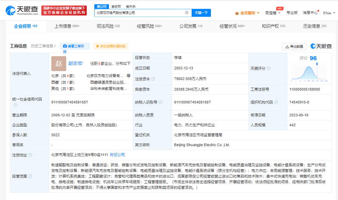Switch to the 企业背景 tab
The width and height of the screenshot is (338, 200).
(x=25, y=26)
